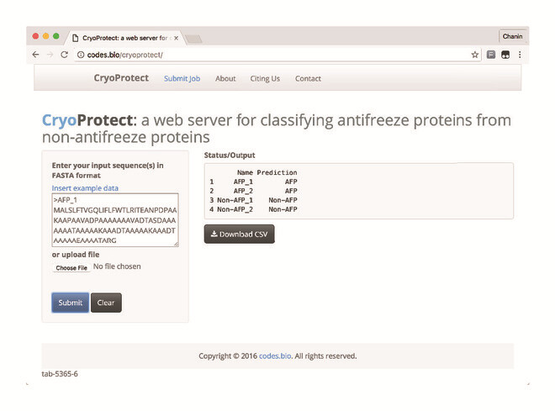Image resolution: width=555 pixels, height=411 pixels.
Task: Close the CryoProtect browser tab
Action: 176,38
